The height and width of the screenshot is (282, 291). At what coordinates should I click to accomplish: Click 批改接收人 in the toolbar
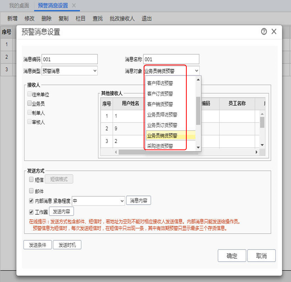pos(122,19)
